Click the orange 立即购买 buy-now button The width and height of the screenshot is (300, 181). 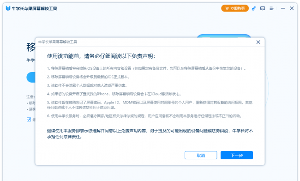pos(235,8)
